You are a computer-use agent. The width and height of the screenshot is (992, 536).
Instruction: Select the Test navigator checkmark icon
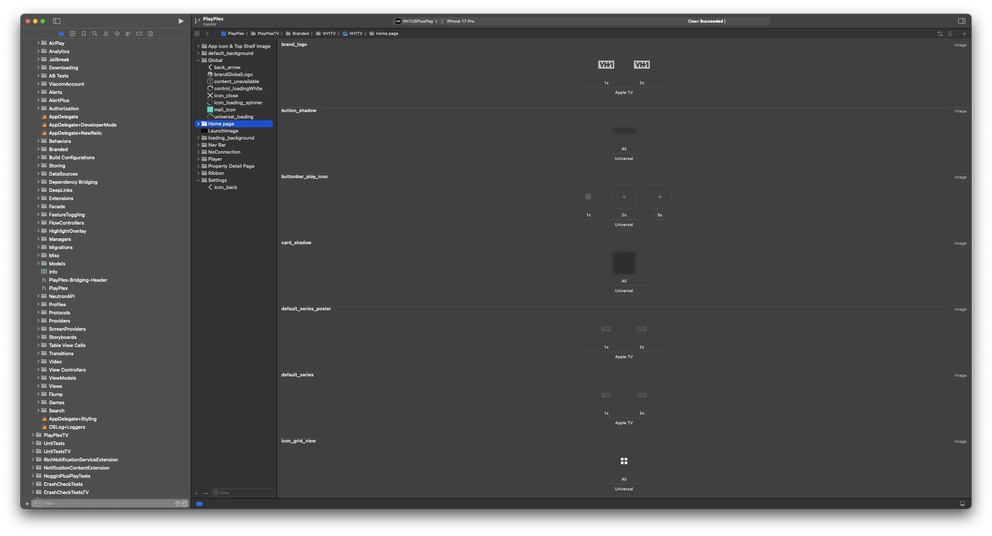coord(117,34)
